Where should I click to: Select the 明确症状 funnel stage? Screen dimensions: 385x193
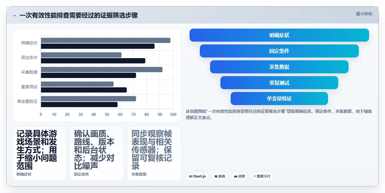click(279, 35)
